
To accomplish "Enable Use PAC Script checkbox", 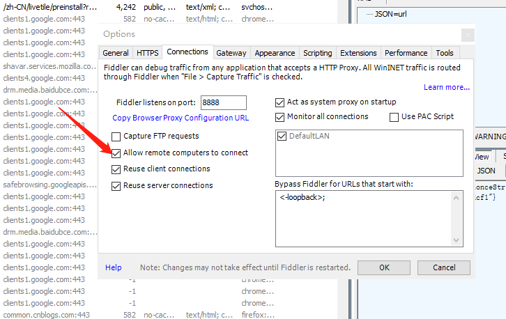I will pyautogui.click(x=394, y=117).
